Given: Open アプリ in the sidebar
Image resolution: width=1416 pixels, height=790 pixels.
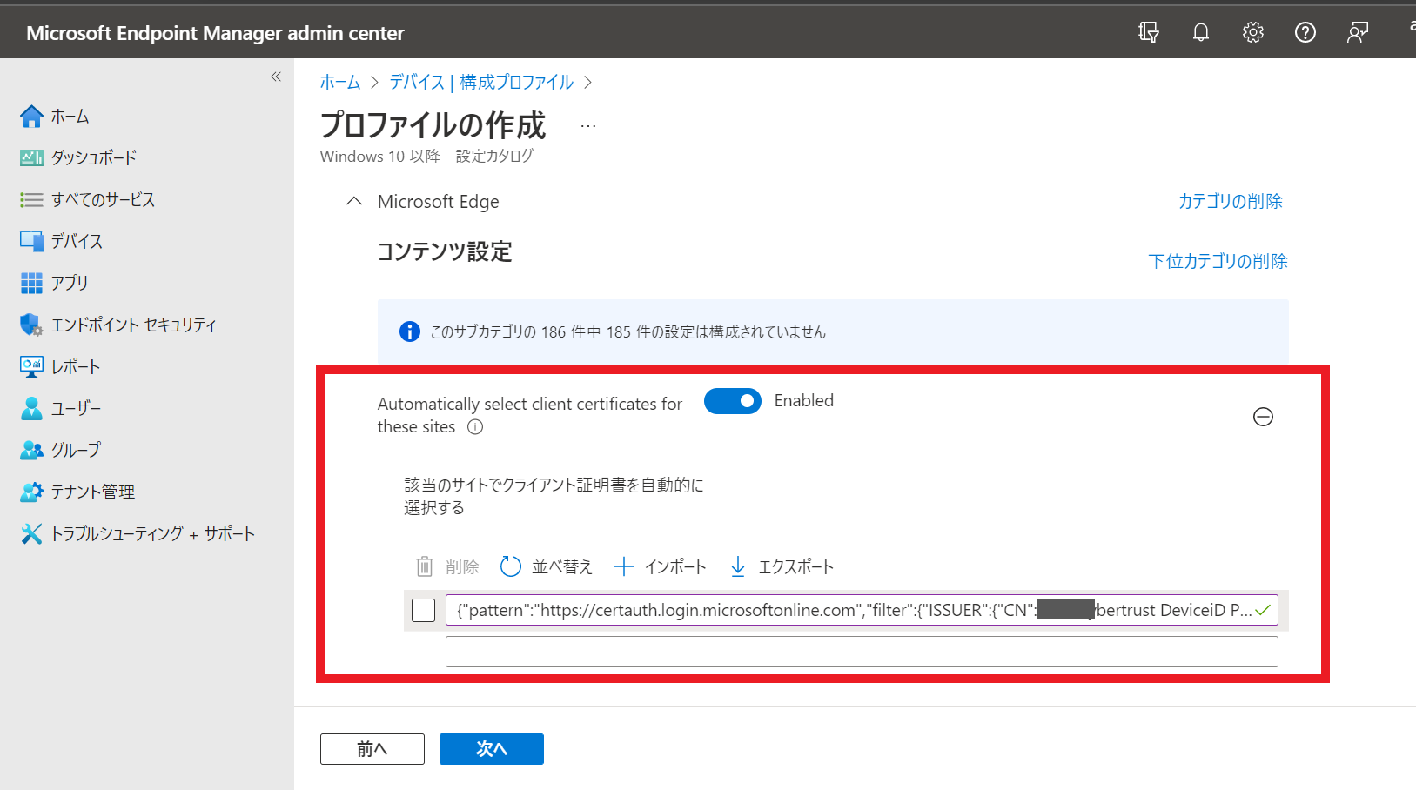Looking at the screenshot, I should (70, 283).
